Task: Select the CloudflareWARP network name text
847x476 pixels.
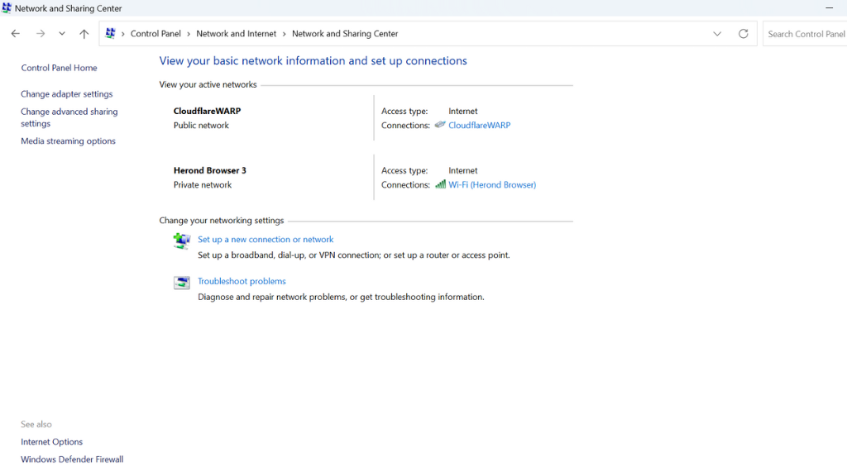Action: tap(207, 111)
